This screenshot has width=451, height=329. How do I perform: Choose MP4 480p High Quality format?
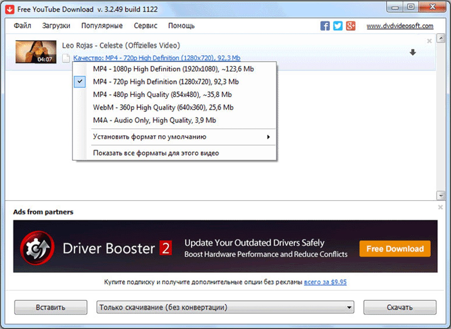(174, 94)
